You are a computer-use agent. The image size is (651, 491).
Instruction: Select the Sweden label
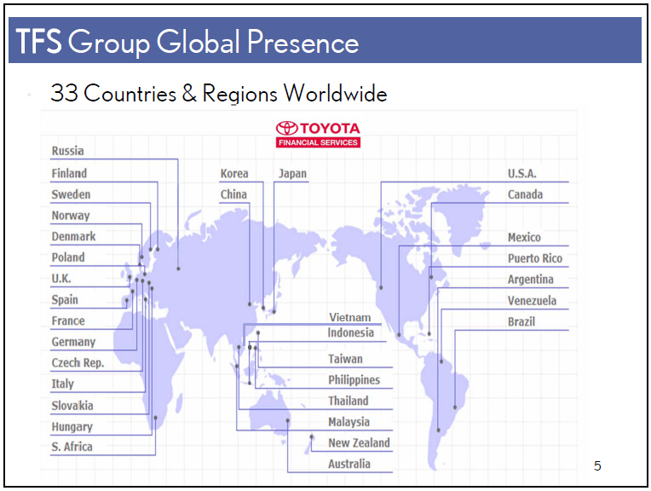click(x=71, y=194)
